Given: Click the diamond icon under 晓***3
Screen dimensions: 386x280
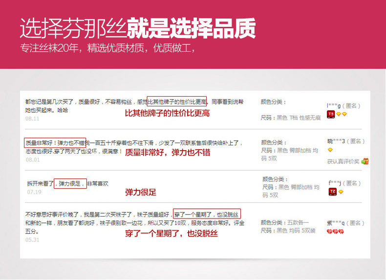Looking at the screenshot, I should pyautogui.click(x=330, y=150).
